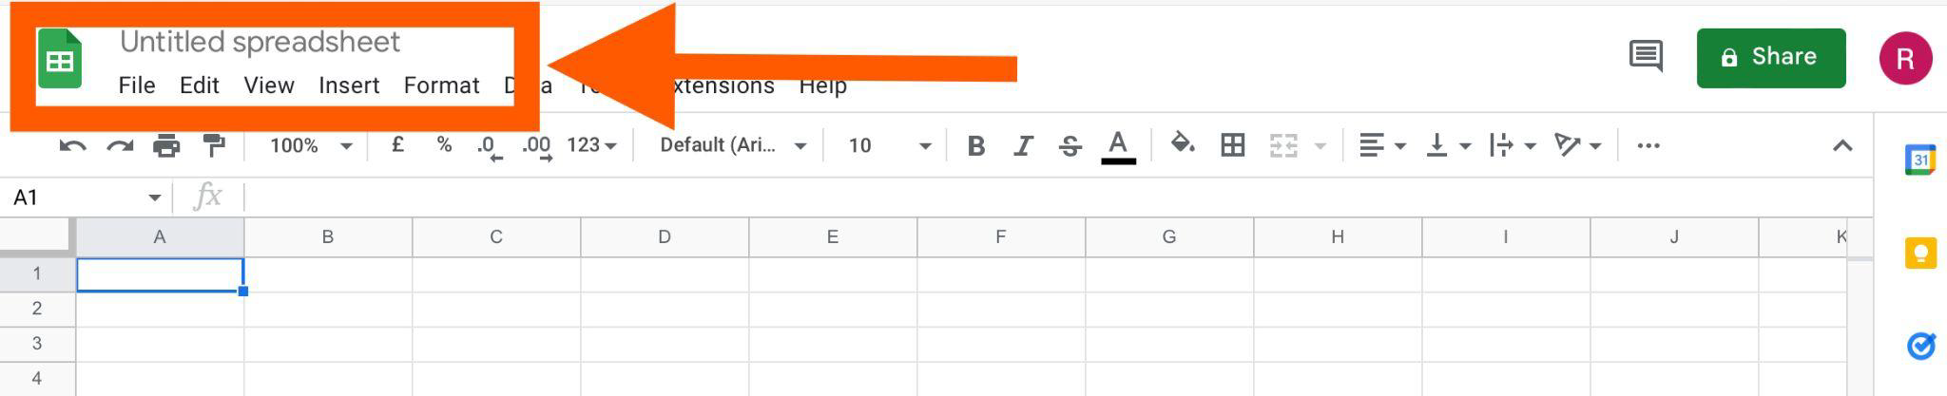
Task: Open the Google Keep lightbulb icon
Action: 1920,253
